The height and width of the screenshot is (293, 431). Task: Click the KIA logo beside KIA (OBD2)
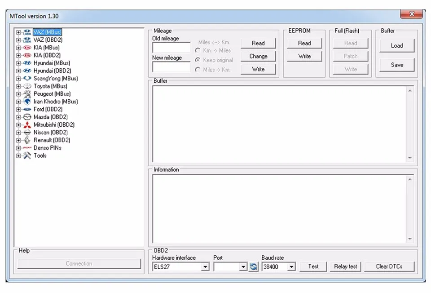click(x=27, y=55)
